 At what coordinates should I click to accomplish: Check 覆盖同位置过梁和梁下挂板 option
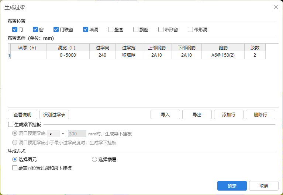15,168
